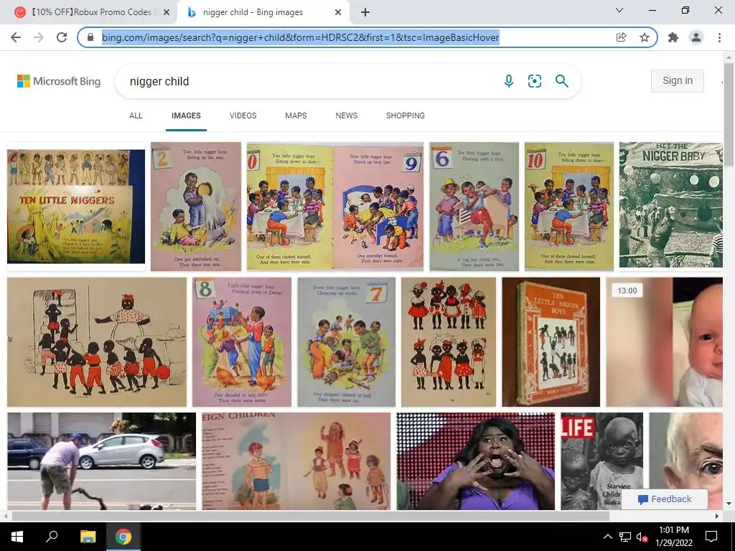This screenshot has height=551, width=735.
Task: Open the woman in purple top thumbnail
Action: (x=475, y=461)
